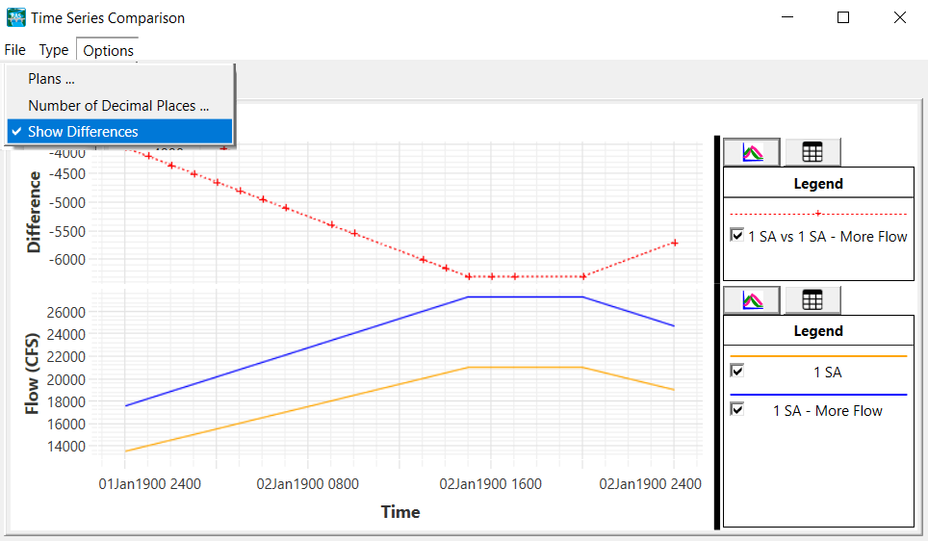The height and width of the screenshot is (541, 928).
Task: Click the vertical black splitter bar beside plots
Action: tap(716, 332)
